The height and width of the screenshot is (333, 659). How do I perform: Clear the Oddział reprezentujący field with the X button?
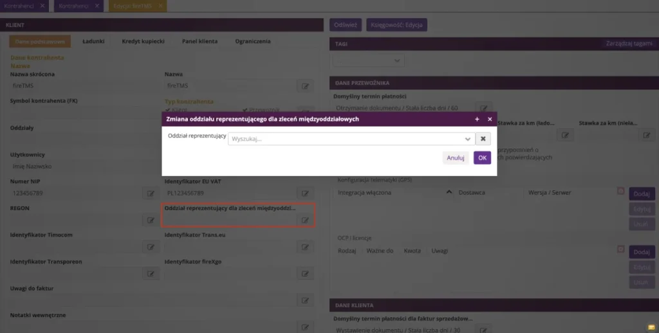click(x=483, y=139)
